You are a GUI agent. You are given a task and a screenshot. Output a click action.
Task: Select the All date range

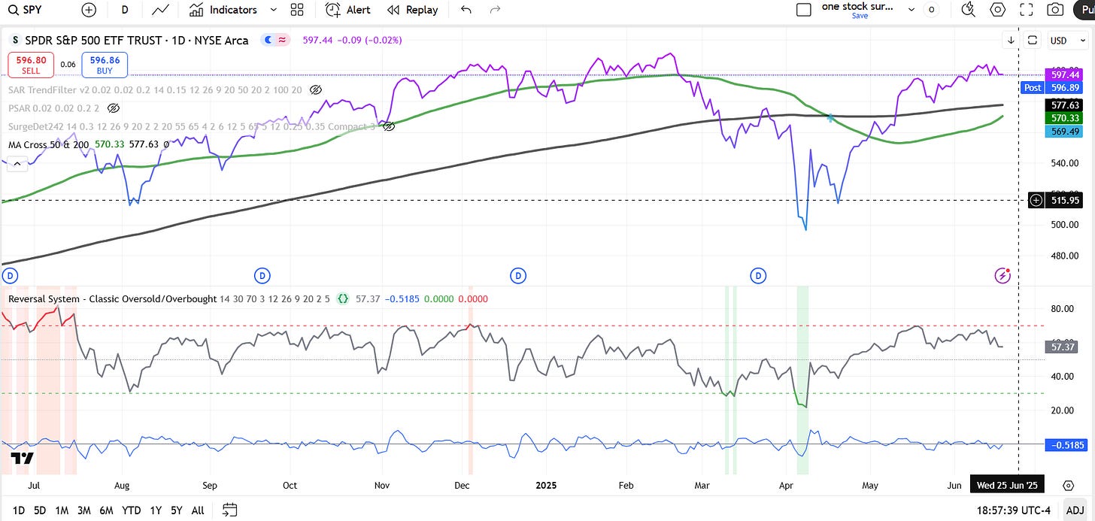point(198,510)
